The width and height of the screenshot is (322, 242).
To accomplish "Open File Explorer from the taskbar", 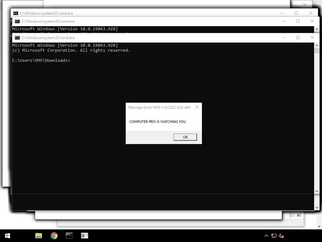I will 38,236.
